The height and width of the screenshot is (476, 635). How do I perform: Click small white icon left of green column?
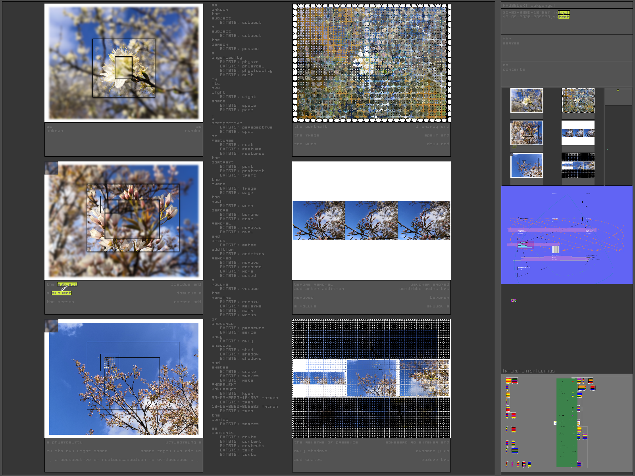pyautogui.click(x=555, y=423)
